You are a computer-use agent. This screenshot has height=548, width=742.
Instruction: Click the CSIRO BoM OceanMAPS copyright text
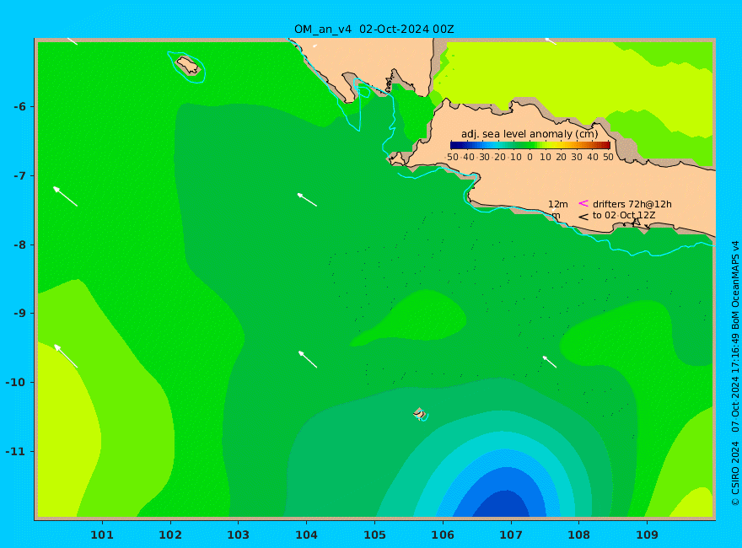pyautogui.click(x=735, y=373)
